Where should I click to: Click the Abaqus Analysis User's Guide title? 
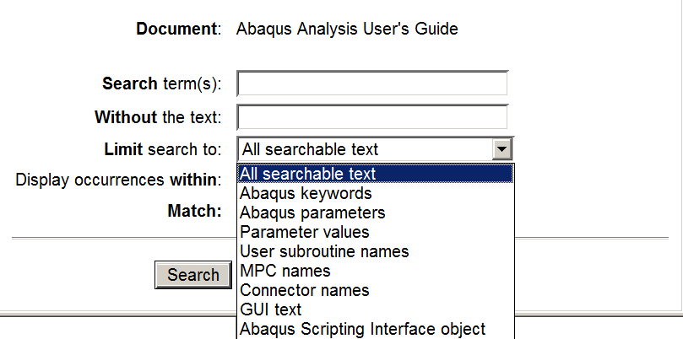click(347, 30)
